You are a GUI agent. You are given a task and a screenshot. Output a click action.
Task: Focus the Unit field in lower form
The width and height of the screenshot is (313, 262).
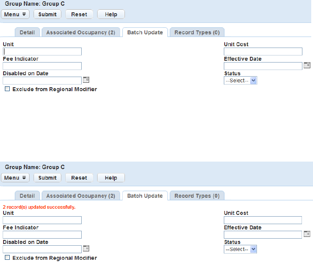(42, 220)
